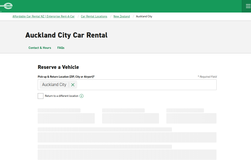
Task: Click the Enterprise logo
Action: 6,6
